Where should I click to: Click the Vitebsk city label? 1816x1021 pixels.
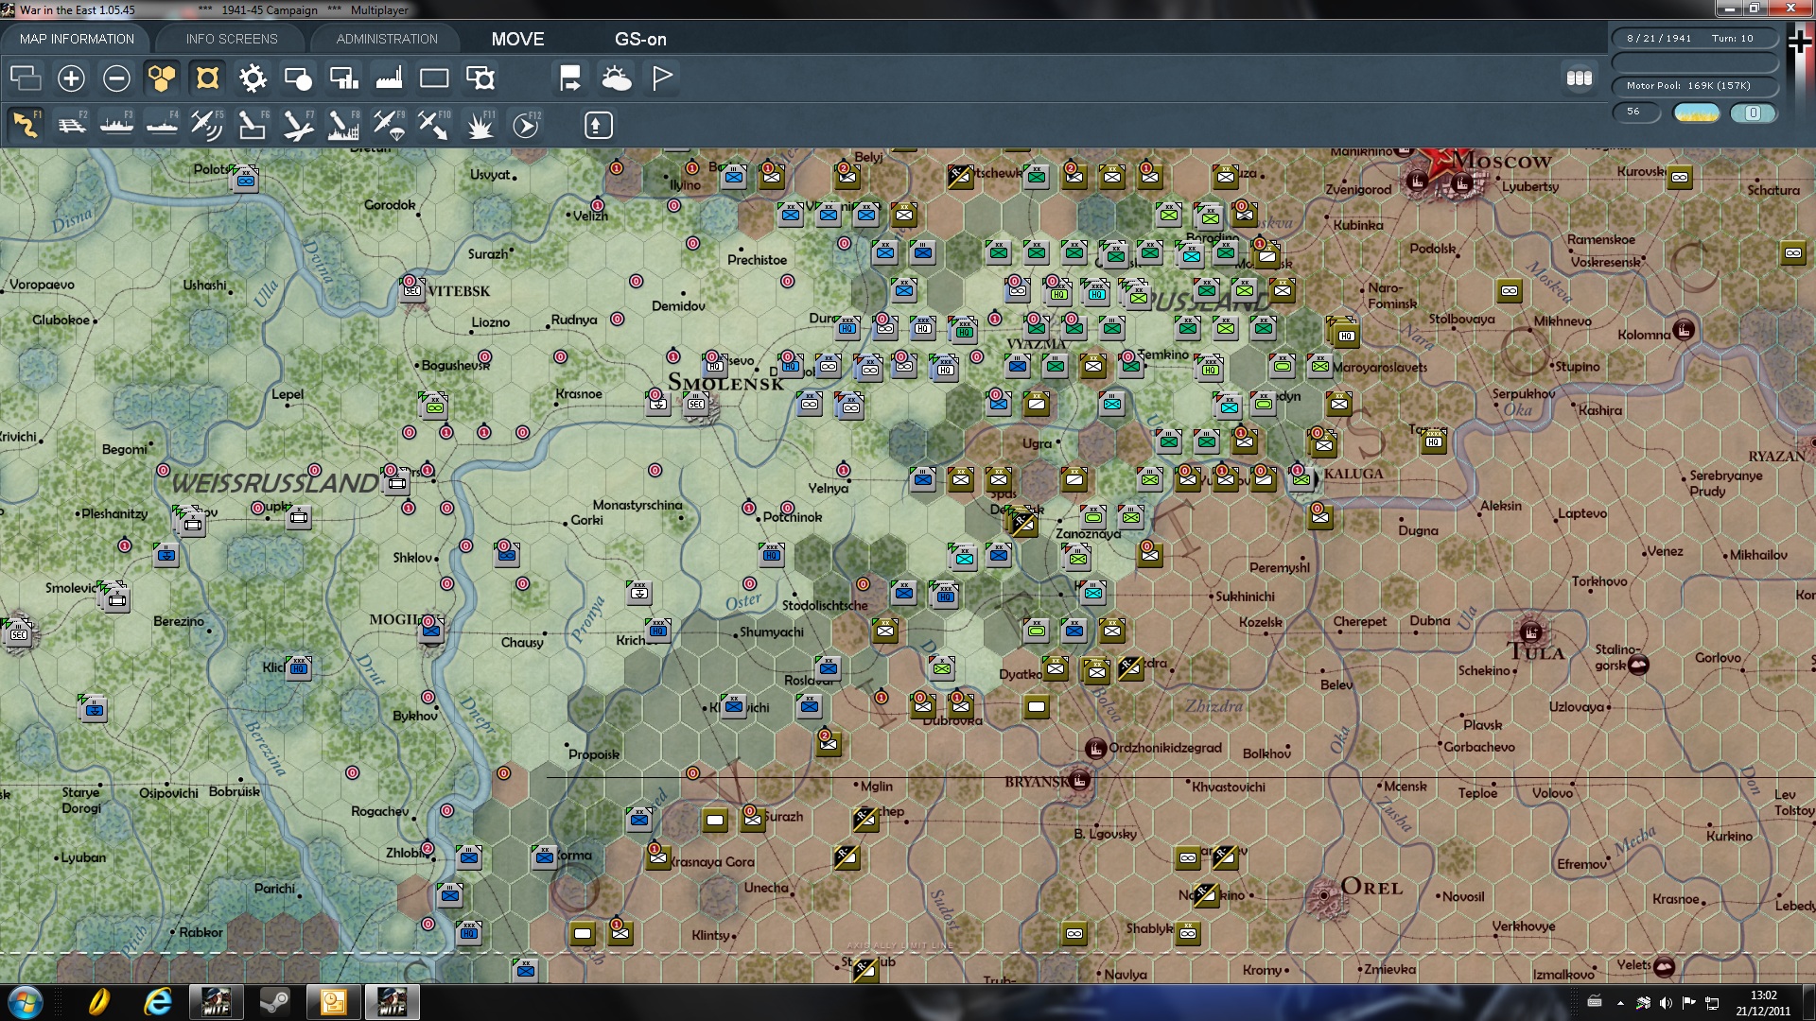(x=459, y=291)
